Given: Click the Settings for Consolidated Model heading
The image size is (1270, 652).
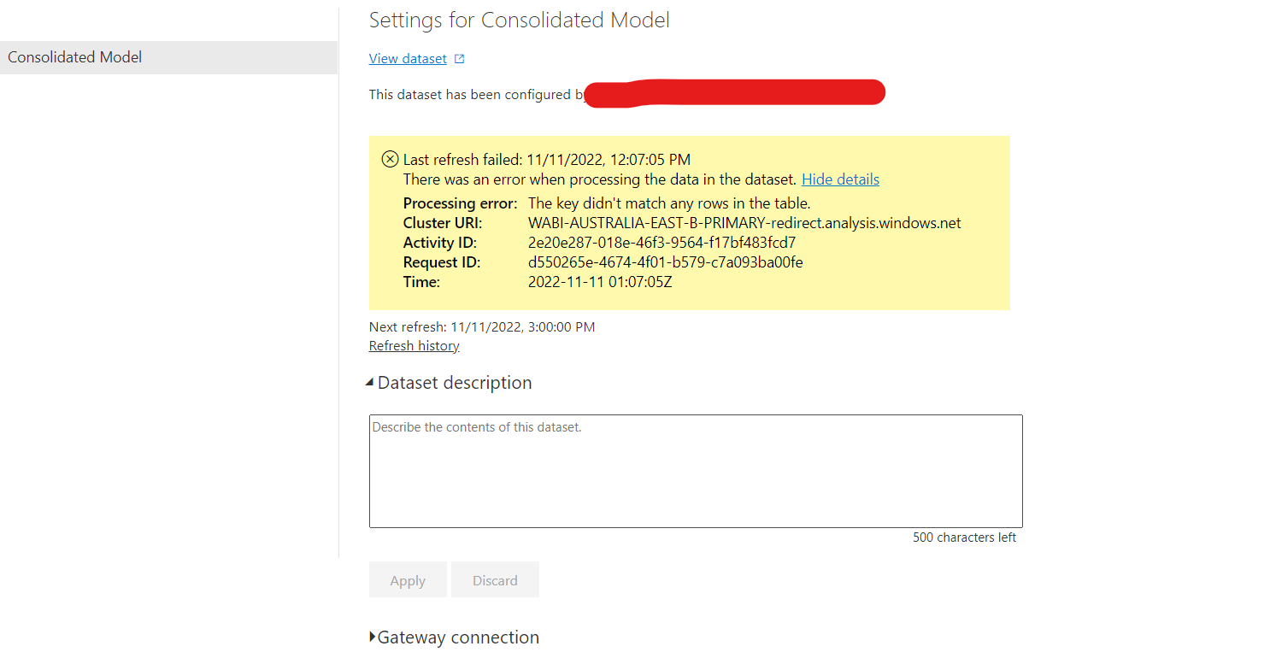Looking at the screenshot, I should (x=520, y=21).
